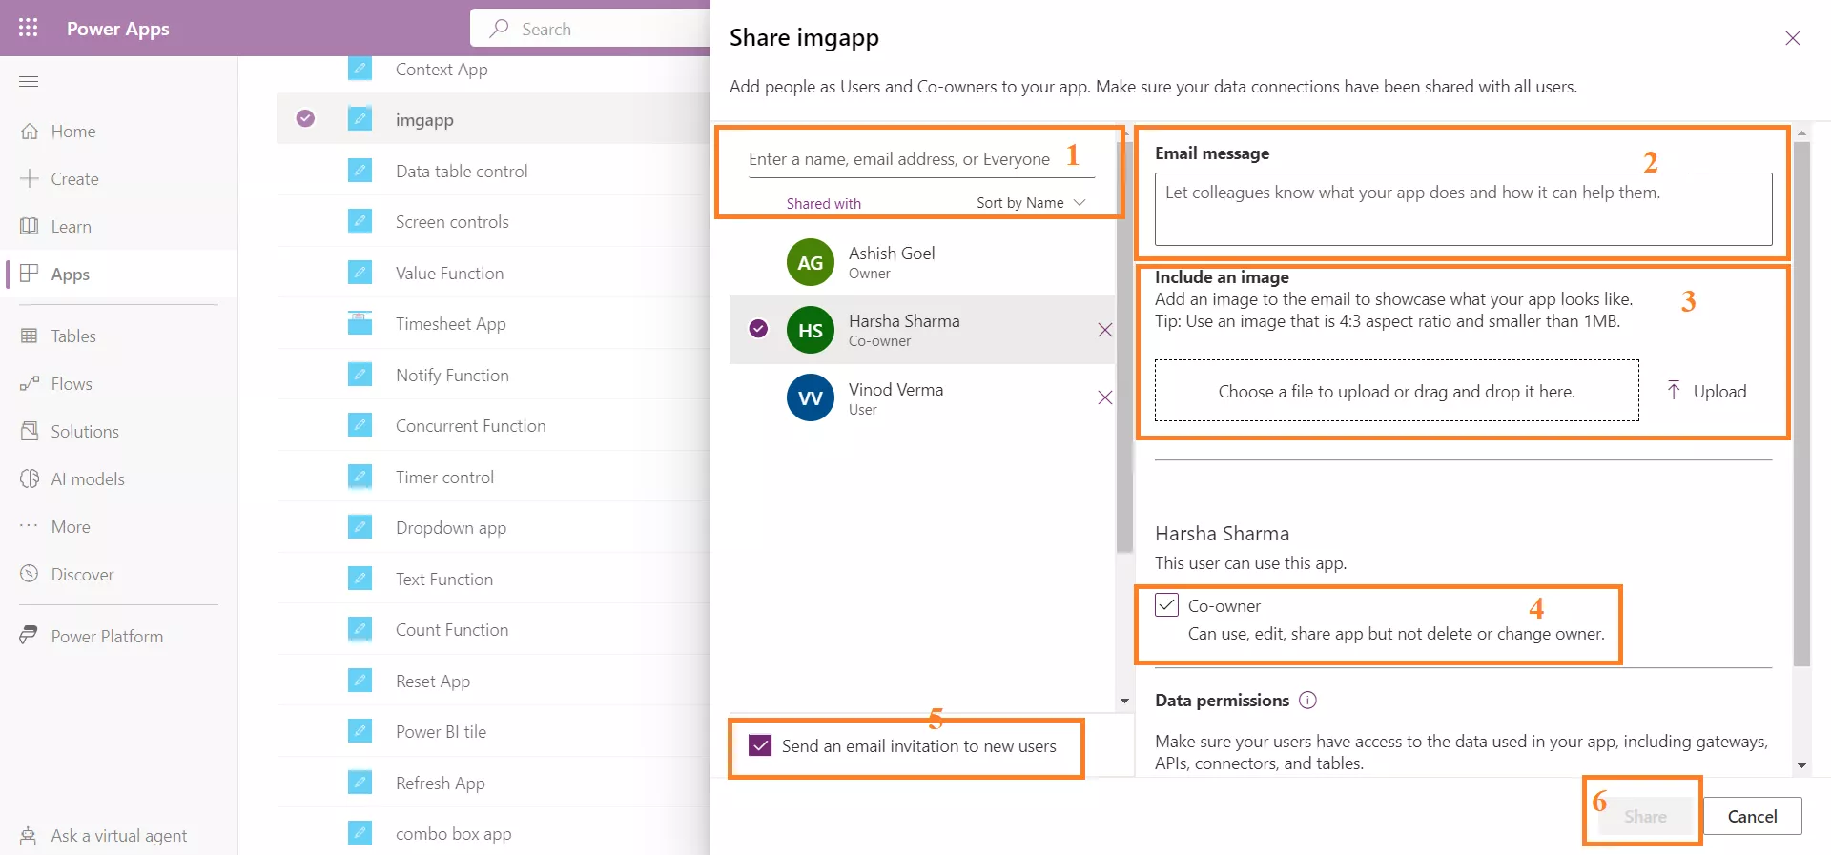1831x855 pixels.
Task: Click the Timesheet App icon
Action: click(360, 324)
